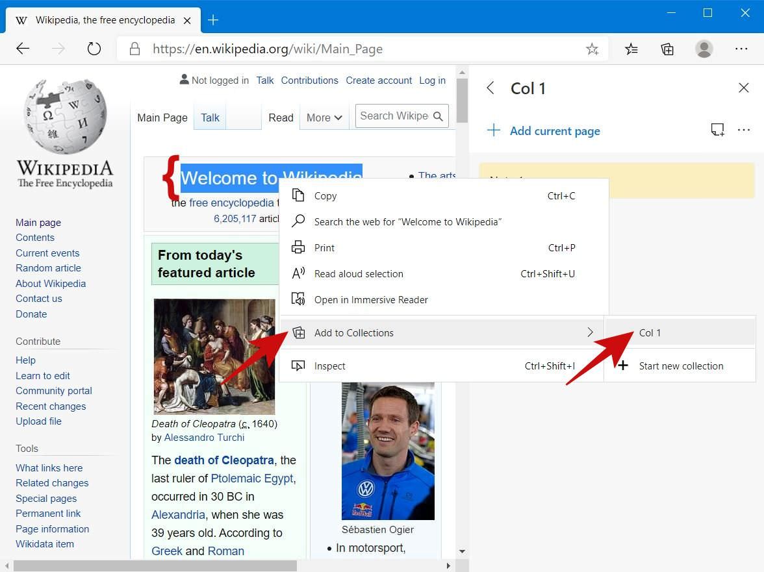Open Contents in the sidebar
Screen dimensions: 764x572
point(35,238)
